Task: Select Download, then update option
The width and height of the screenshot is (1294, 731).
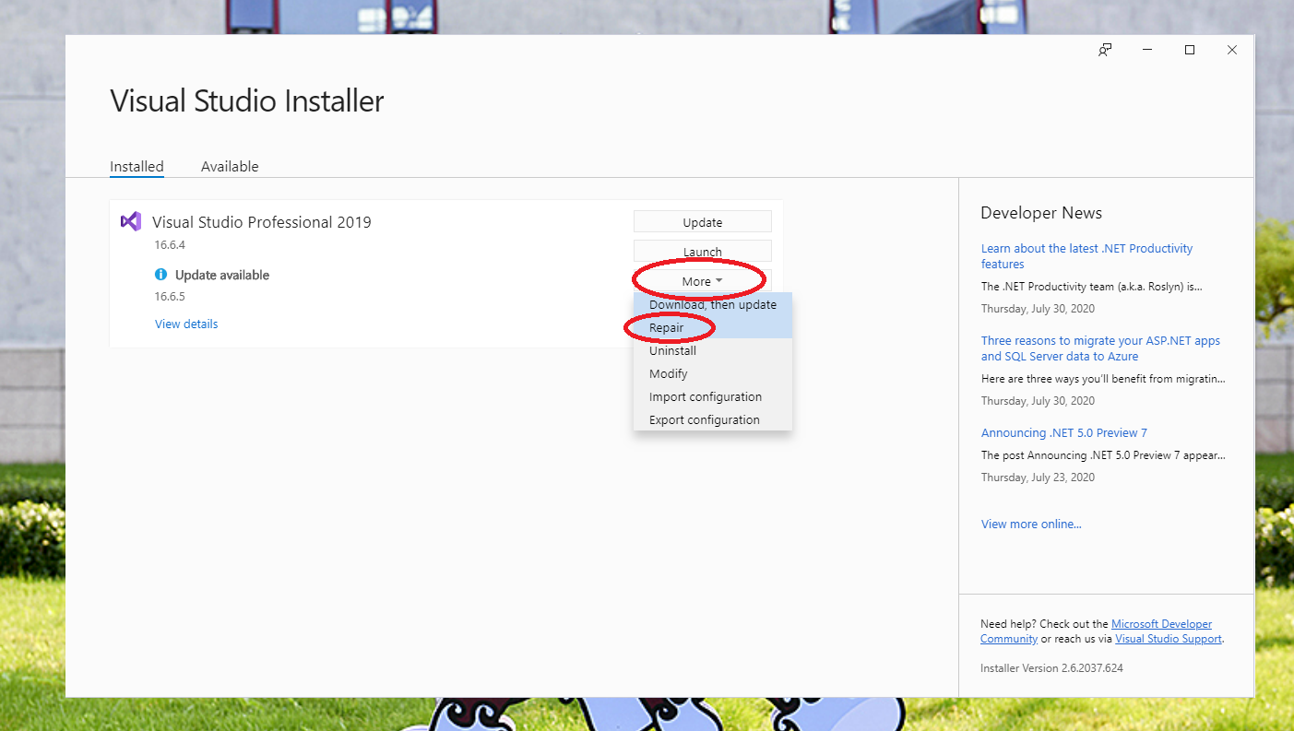Action: 712,304
